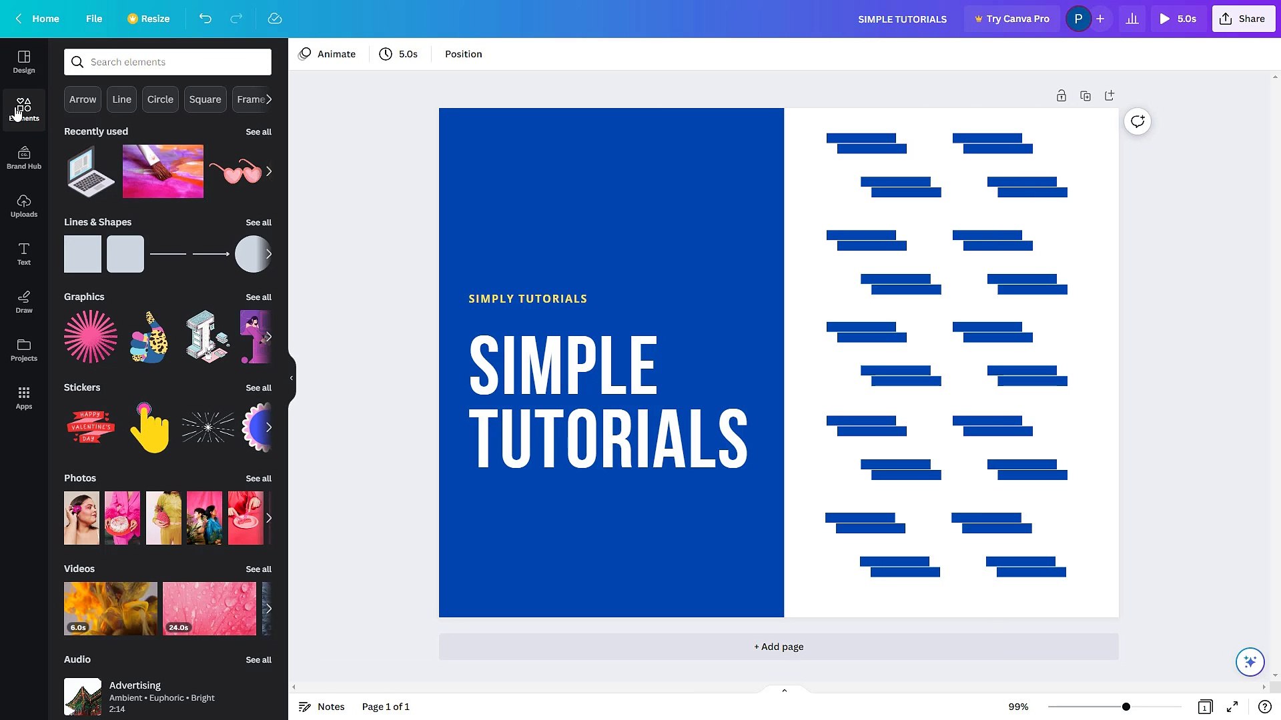Open the Text panel
This screenshot has height=720, width=1281.
pos(24,253)
